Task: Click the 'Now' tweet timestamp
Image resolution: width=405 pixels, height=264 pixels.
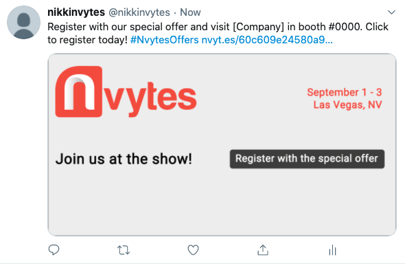Action: 190,12
